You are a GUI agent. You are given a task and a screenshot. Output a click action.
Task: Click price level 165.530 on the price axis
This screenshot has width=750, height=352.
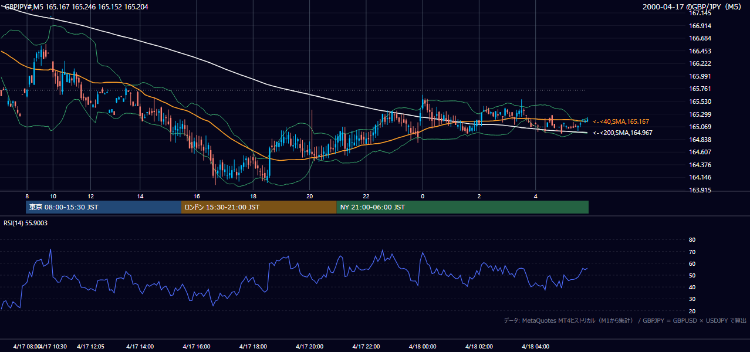(700, 101)
